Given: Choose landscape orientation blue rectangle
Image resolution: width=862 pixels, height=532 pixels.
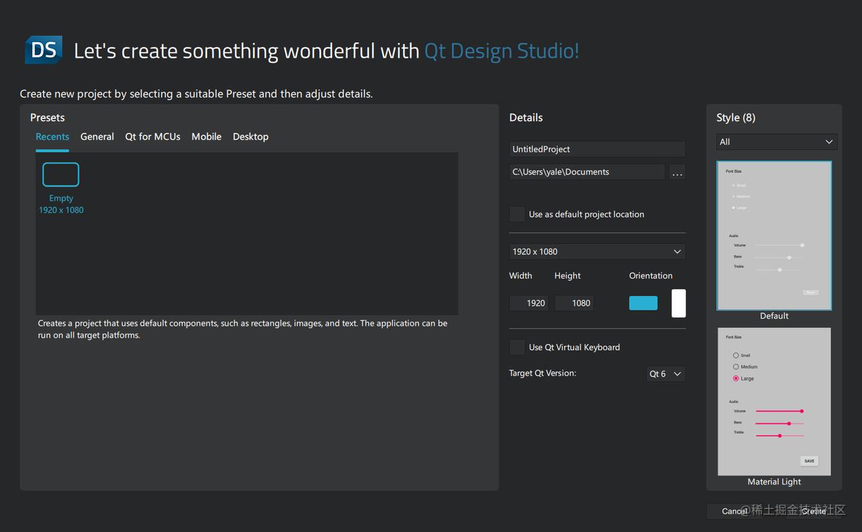Looking at the screenshot, I should (x=643, y=303).
